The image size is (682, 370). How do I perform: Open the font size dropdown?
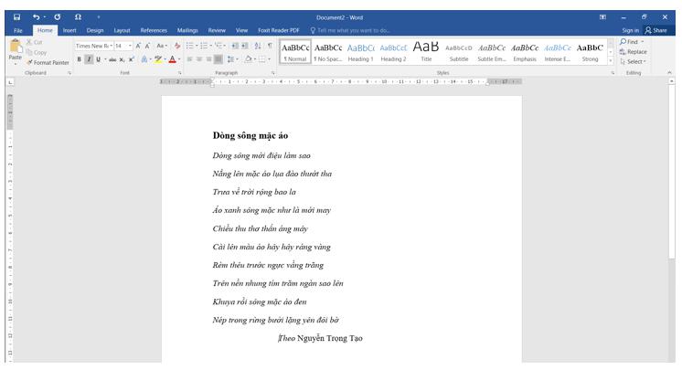pyautogui.click(x=130, y=46)
